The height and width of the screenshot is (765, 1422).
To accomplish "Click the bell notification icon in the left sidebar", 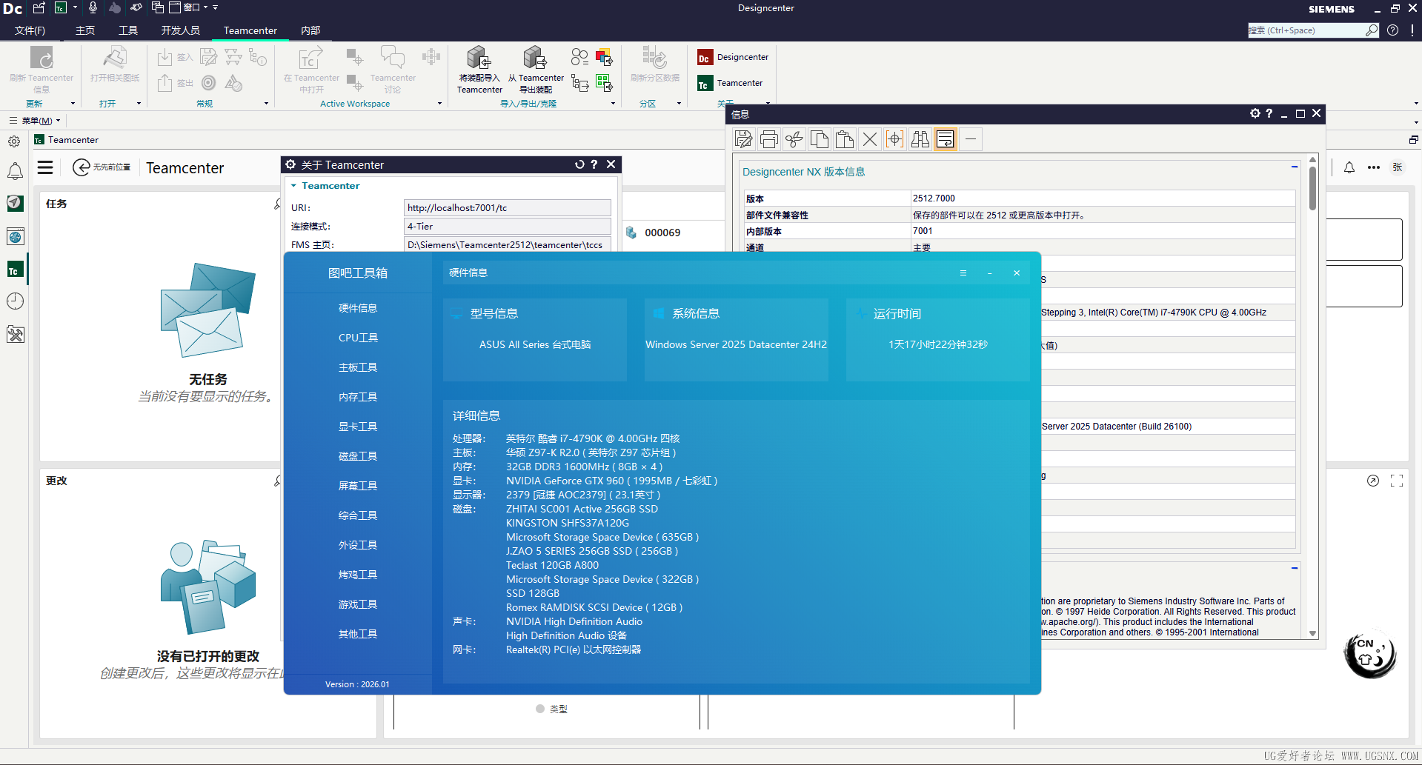I will coord(15,172).
